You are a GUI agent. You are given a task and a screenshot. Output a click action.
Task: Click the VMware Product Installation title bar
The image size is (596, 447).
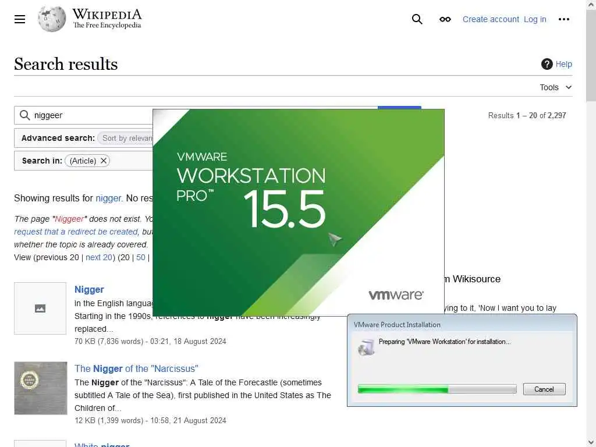pos(462,325)
